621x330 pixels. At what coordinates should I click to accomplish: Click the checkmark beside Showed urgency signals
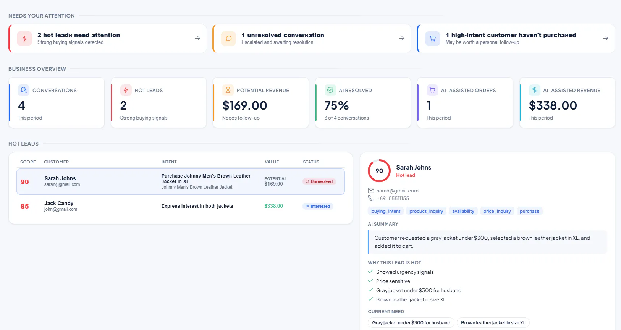coord(370,272)
